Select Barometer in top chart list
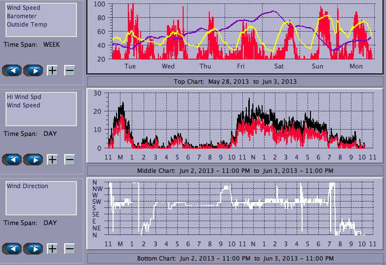386x265 pixels. coord(21,16)
